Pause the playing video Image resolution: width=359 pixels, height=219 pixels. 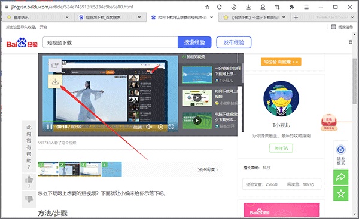pyautogui.click(x=50, y=127)
